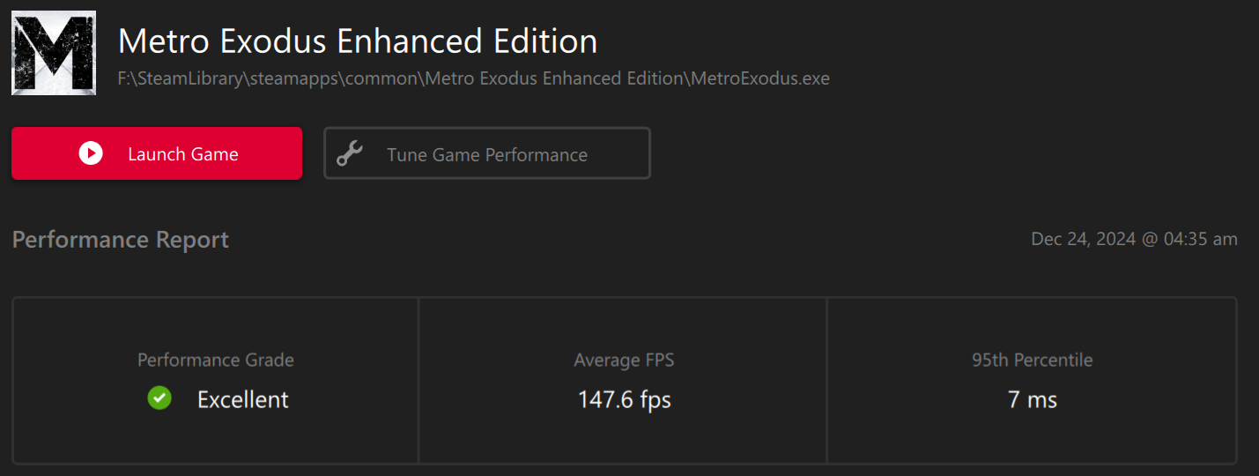Click the 95th Percentile label
1259x476 pixels.
[x=1032, y=360]
